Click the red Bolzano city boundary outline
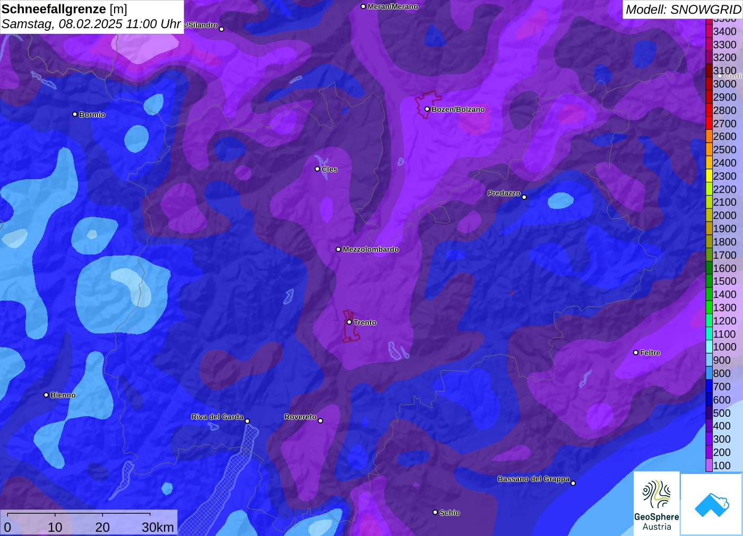The width and height of the screenshot is (743, 536). (428, 104)
